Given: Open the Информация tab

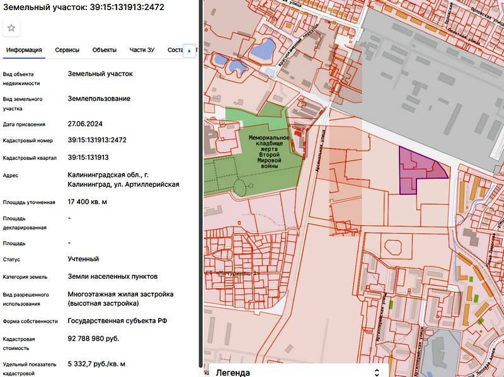Looking at the screenshot, I should coord(24,50).
